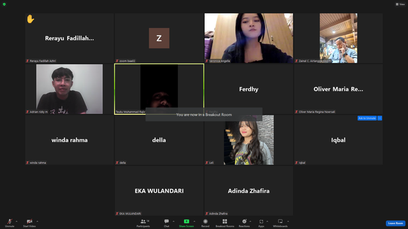Image resolution: width=408 pixels, height=229 pixels.
Task: Click muted mic icon beside Leli label
Action: [207, 163]
